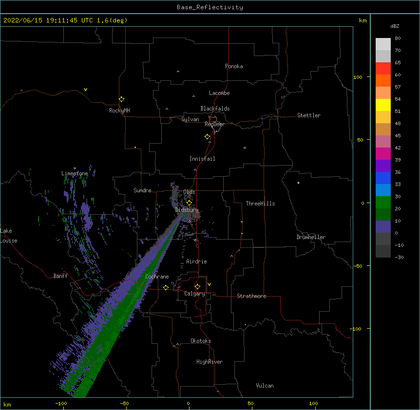Image resolution: width=420 pixels, height=410 pixels.
Task: Click the -50 tick label on bottom axis
Action: click(124, 403)
